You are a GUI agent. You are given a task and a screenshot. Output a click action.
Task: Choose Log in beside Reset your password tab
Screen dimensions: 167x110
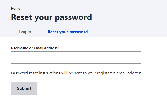click(x=25, y=32)
